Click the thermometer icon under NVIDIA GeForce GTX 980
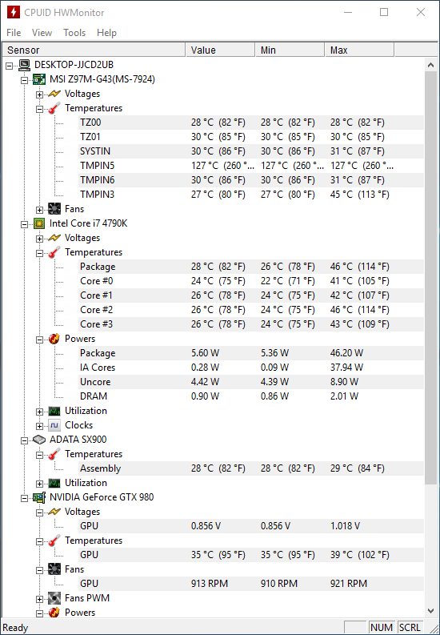Screen dimensions: 440x635 (x=54, y=541)
